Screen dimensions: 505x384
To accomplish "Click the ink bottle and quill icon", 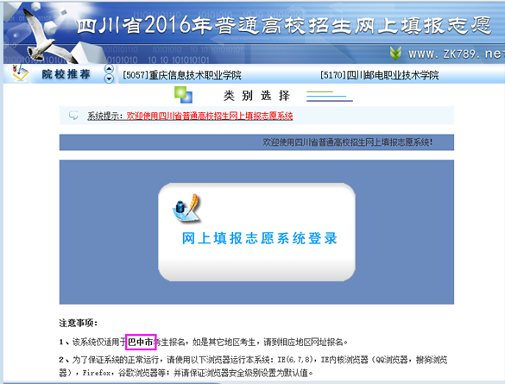I will point(186,208).
